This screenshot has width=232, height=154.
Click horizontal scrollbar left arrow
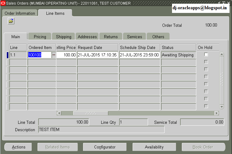[x=59, y=113]
